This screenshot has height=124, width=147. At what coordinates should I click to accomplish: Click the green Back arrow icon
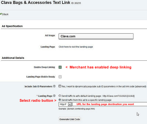point(1,14)
